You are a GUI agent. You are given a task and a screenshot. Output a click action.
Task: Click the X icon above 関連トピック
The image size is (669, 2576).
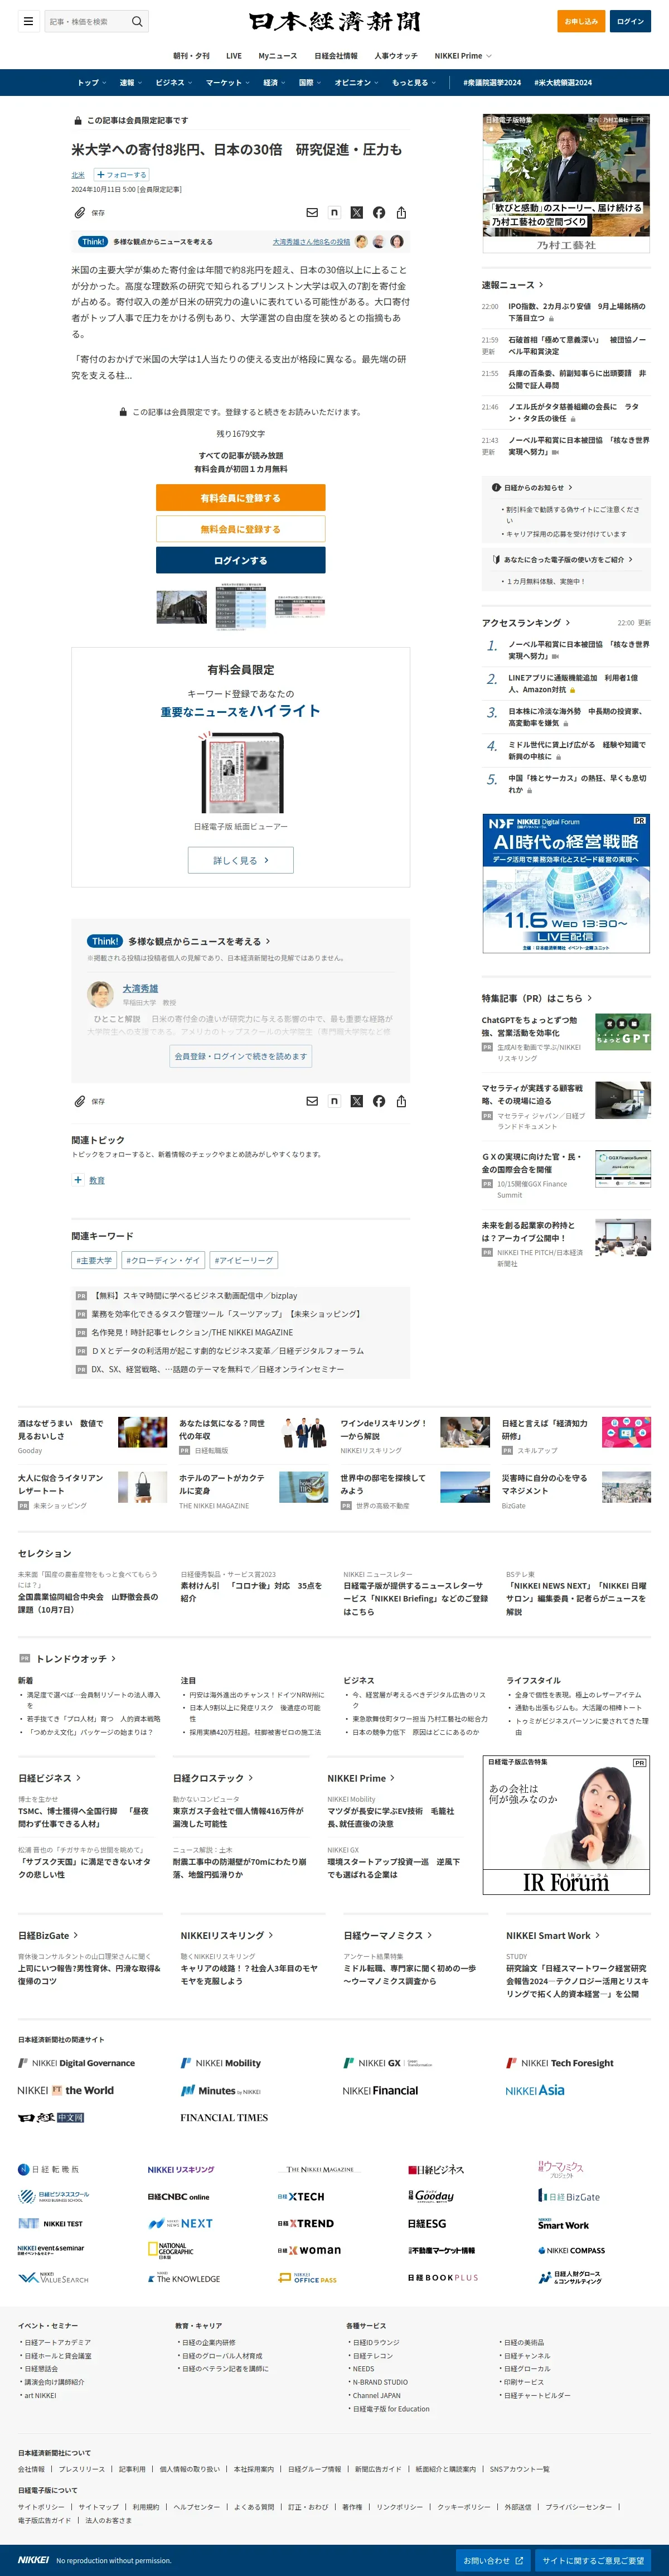point(357,1101)
